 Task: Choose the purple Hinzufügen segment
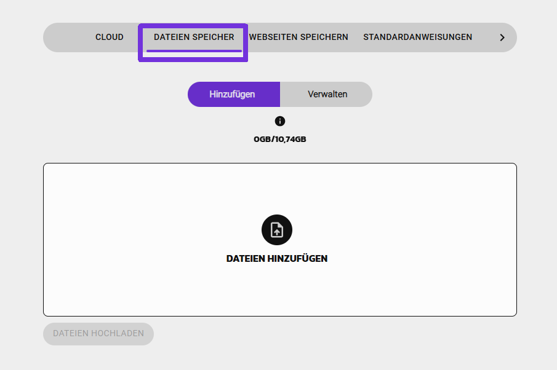pyautogui.click(x=233, y=94)
